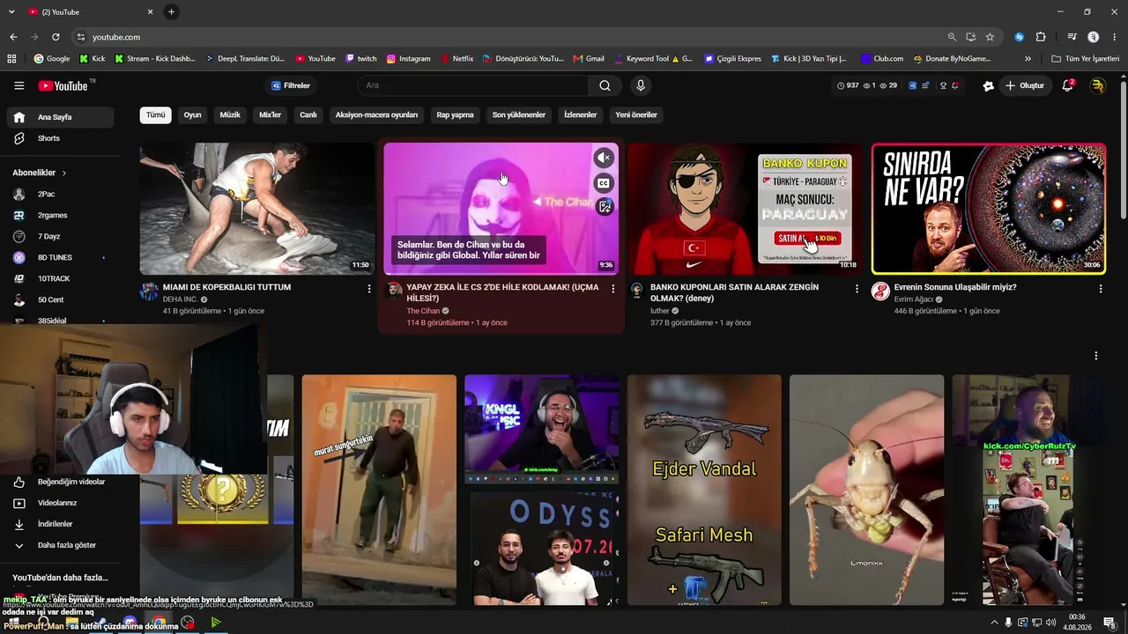Open Shorts in the sidebar
This screenshot has height=634, width=1128.
coord(60,138)
